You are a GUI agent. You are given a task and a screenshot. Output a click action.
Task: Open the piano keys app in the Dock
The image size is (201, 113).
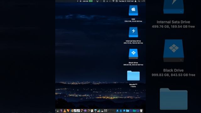point(102,111)
